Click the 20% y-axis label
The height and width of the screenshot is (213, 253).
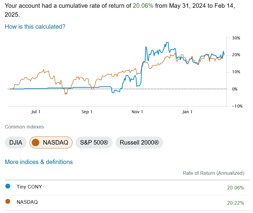236,55
